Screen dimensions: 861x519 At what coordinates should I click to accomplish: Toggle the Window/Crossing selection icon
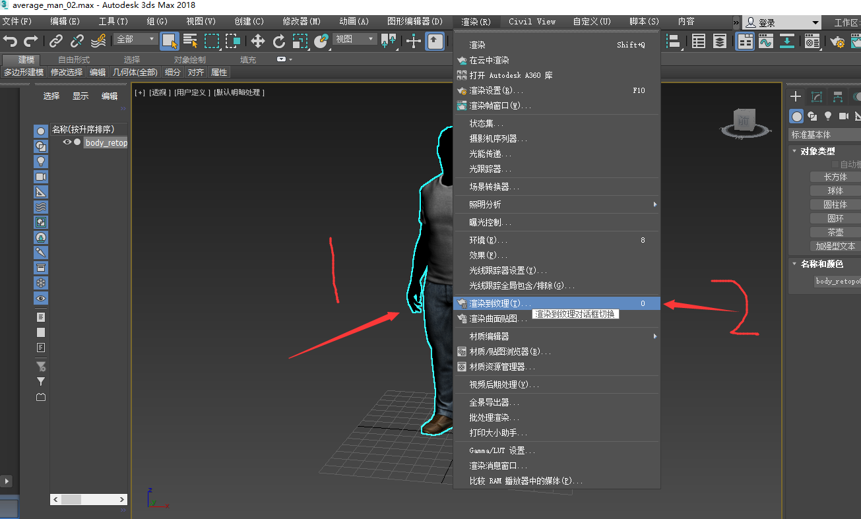pyautogui.click(x=233, y=41)
